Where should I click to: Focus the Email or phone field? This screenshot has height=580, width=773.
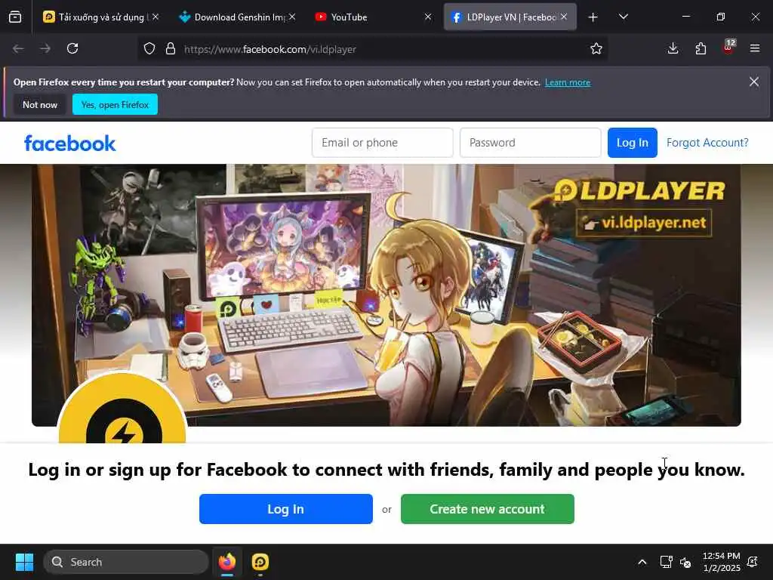pos(383,143)
